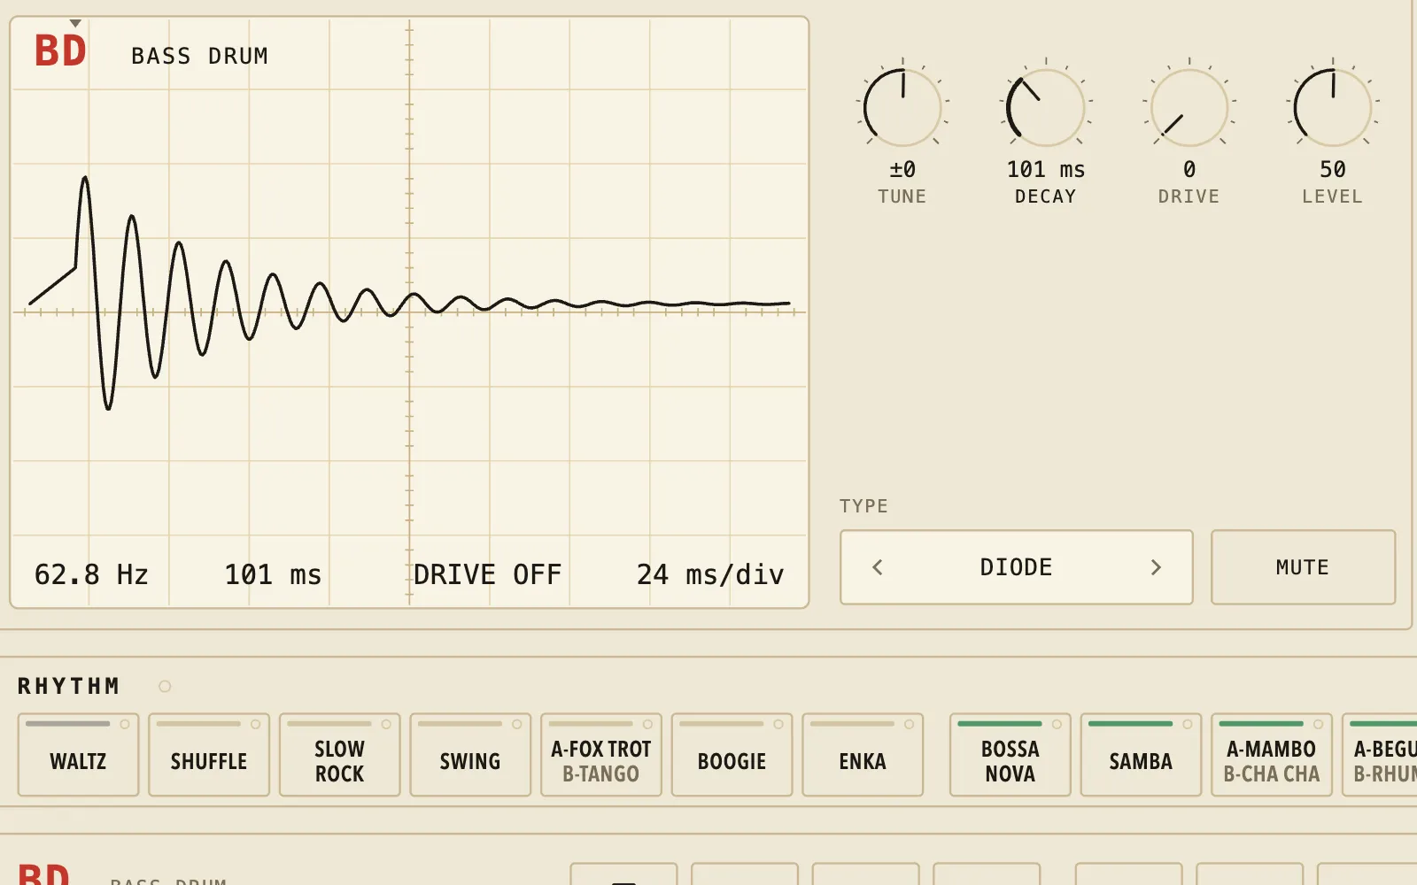
Task: Select the BOOGIE rhythm
Action: coord(732,755)
